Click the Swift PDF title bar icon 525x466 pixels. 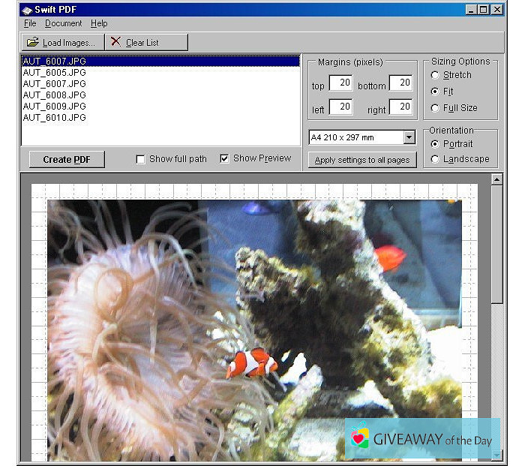27,9
